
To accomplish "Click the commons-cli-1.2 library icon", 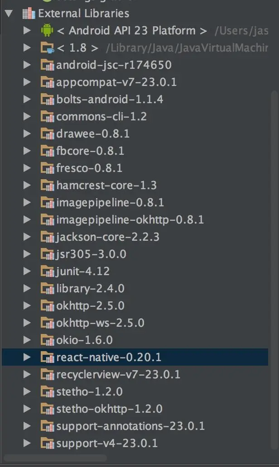I will coord(47,116).
